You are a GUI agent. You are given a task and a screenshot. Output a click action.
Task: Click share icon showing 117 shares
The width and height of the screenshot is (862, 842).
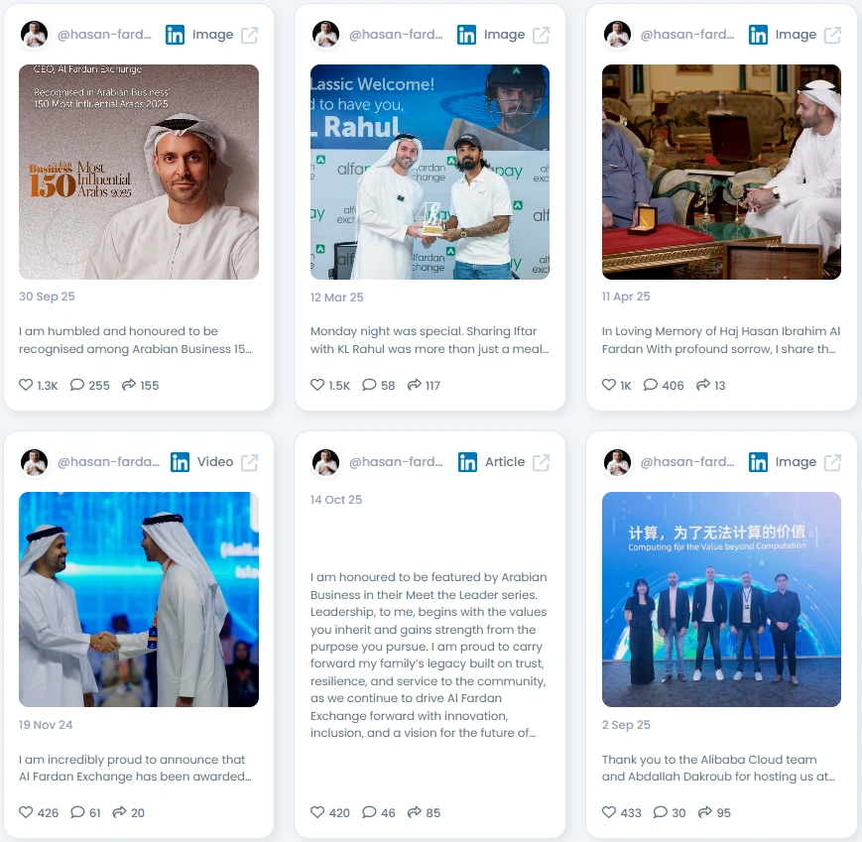coord(414,385)
